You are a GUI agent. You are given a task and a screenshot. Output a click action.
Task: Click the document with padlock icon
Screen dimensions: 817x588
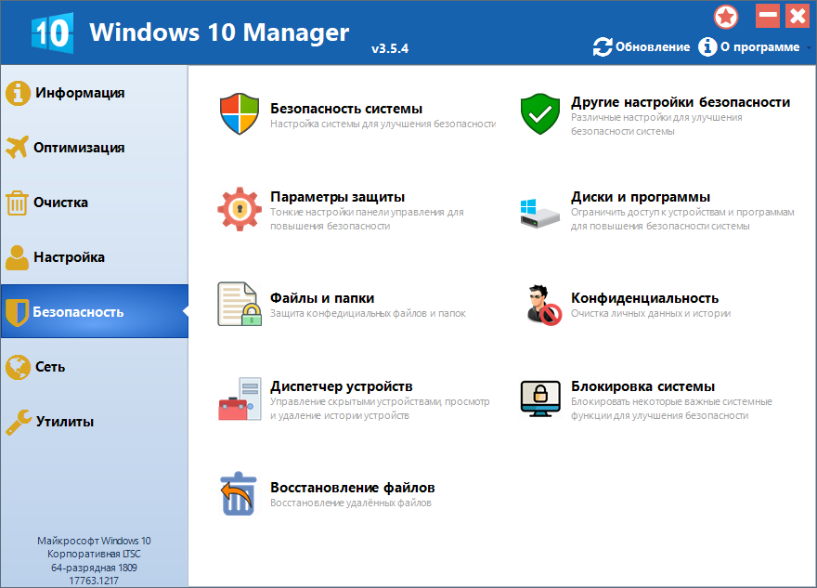point(240,304)
